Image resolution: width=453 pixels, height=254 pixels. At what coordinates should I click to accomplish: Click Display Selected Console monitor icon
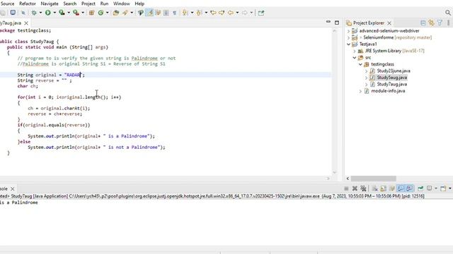point(430,188)
